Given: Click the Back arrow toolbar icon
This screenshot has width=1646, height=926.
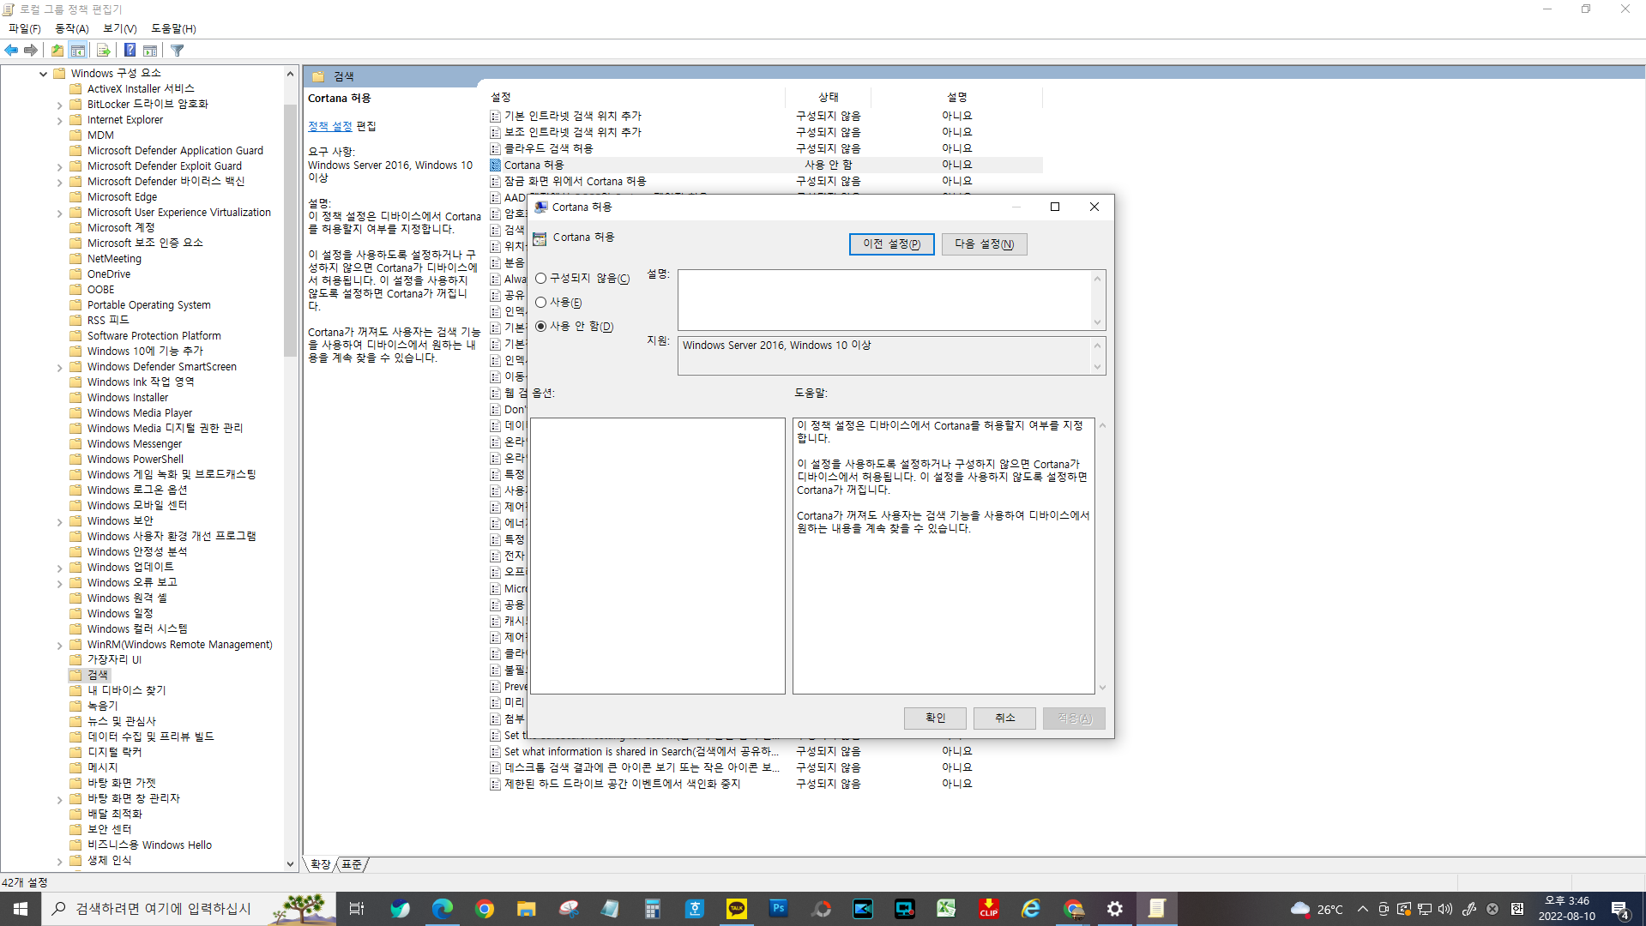Looking at the screenshot, I should click(11, 51).
